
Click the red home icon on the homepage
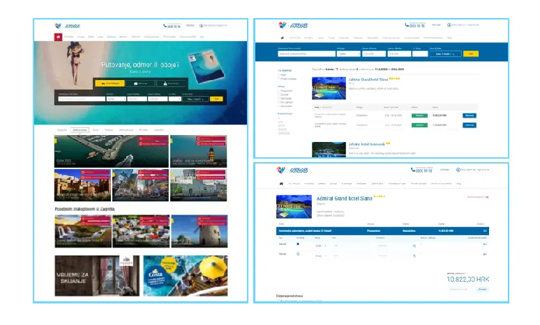[x=58, y=37]
